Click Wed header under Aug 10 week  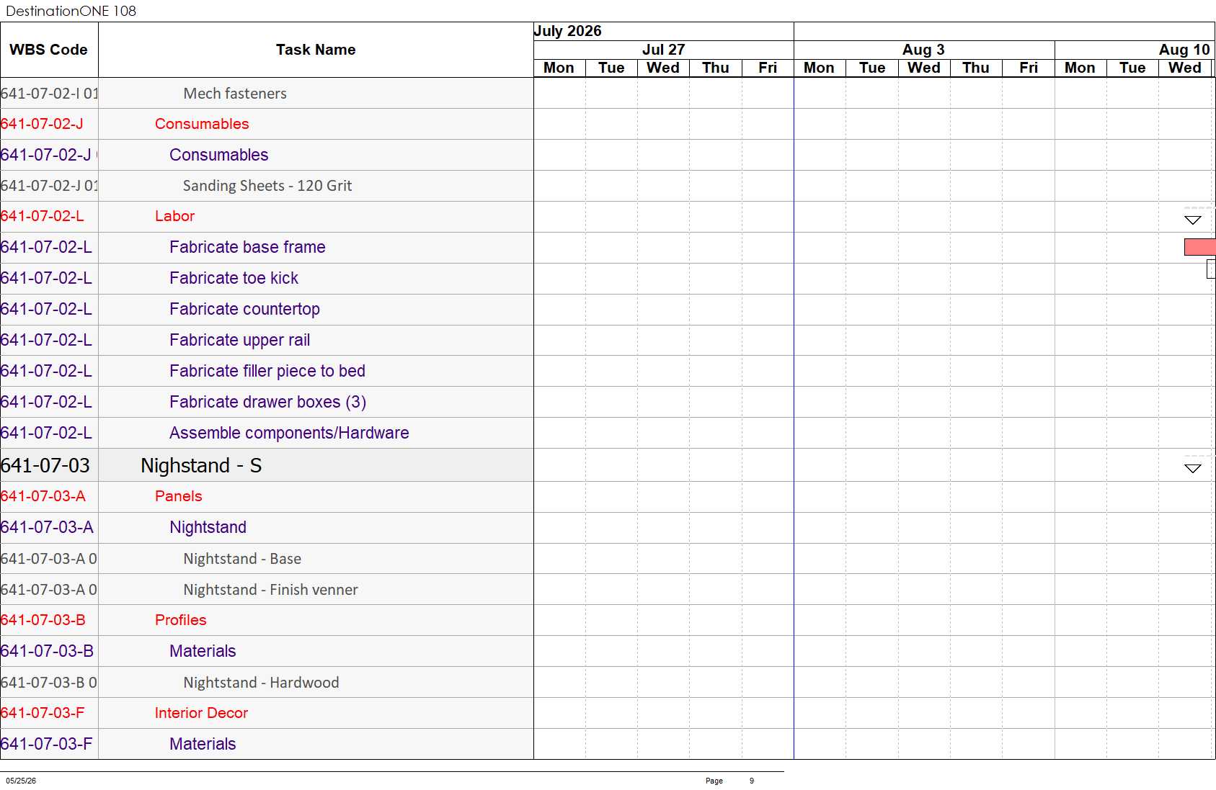[x=1185, y=68]
